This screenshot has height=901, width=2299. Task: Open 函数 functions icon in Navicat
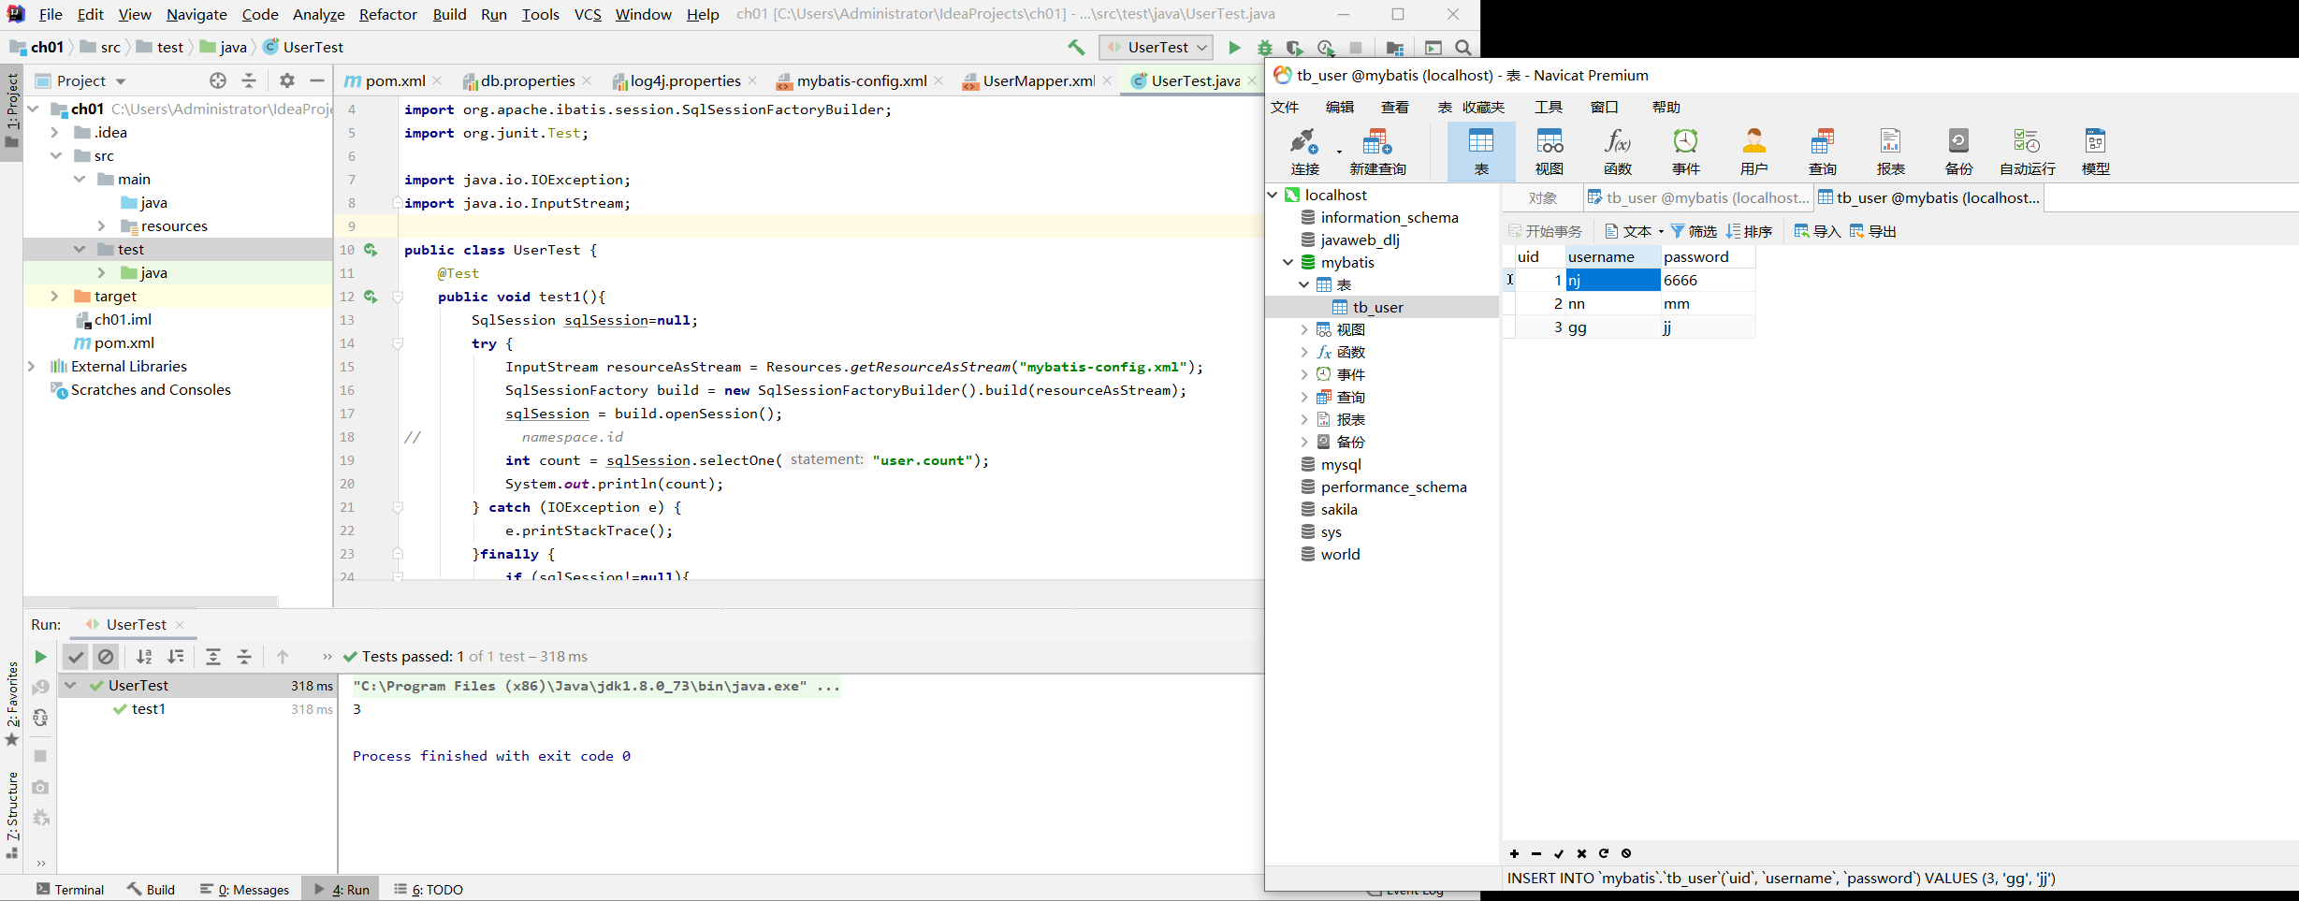(x=1618, y=151)
